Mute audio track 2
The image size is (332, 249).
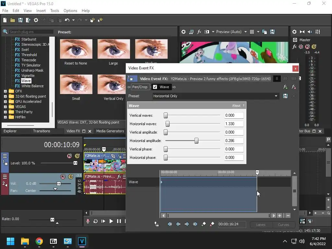[63, 177]
